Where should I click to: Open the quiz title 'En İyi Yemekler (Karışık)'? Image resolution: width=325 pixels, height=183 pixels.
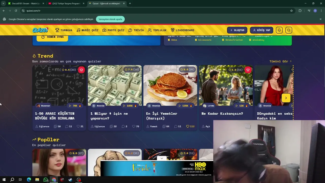click(x=161, y=116)
